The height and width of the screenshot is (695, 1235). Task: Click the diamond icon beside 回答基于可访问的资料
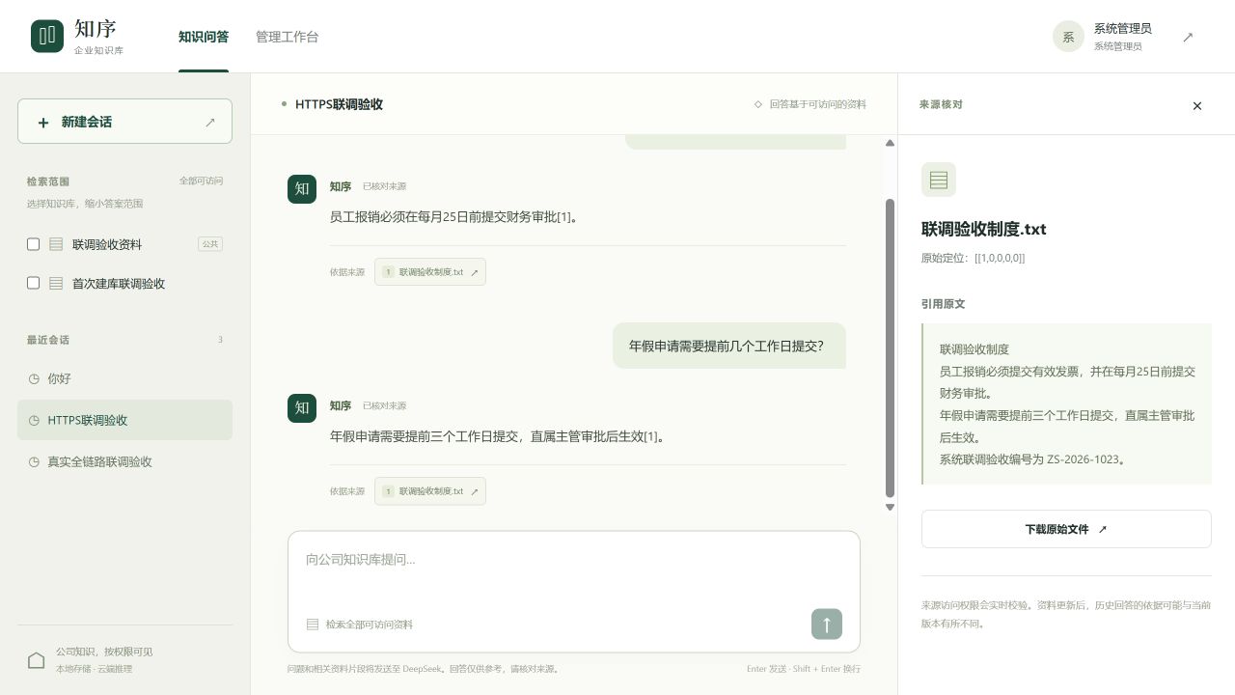coord(758,104)
